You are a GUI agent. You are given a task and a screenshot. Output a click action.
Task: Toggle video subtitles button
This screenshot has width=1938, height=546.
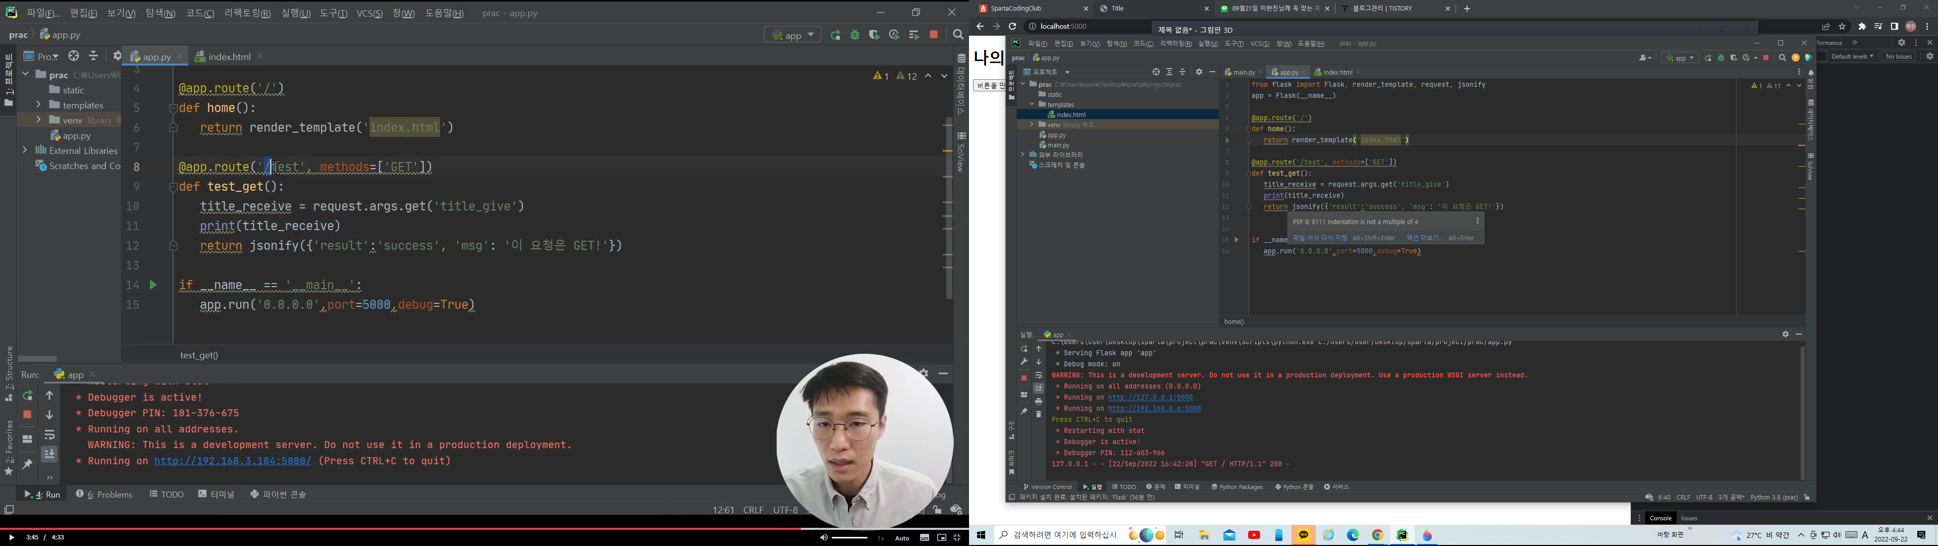[924, 538]
